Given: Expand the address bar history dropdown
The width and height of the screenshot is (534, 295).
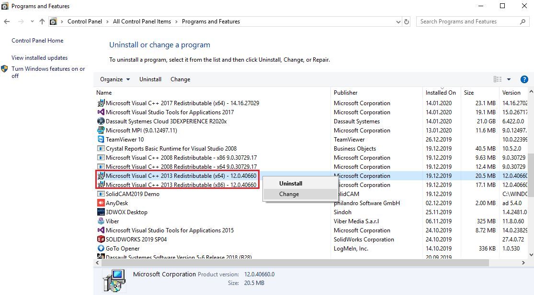Looking at the screenshot, I should (x=398, y=22).
